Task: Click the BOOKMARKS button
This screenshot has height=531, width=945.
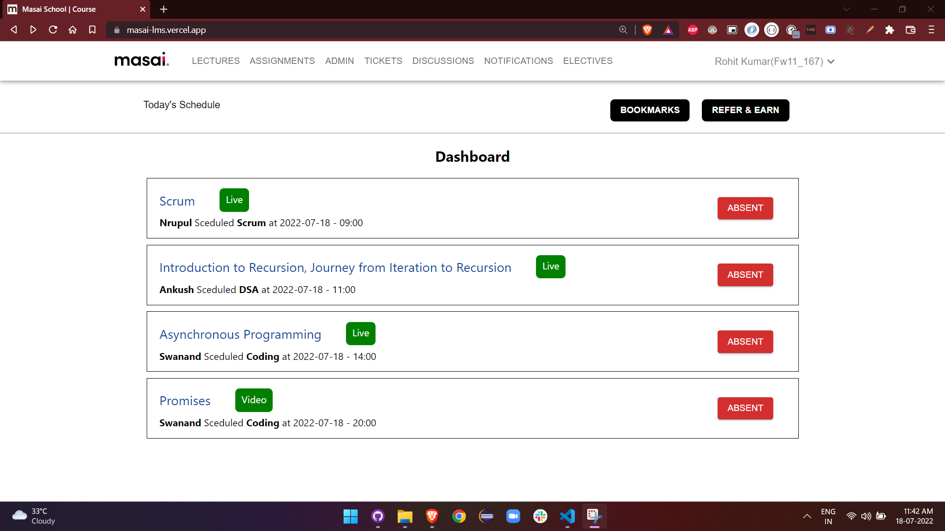Action: tap(650, 110)
